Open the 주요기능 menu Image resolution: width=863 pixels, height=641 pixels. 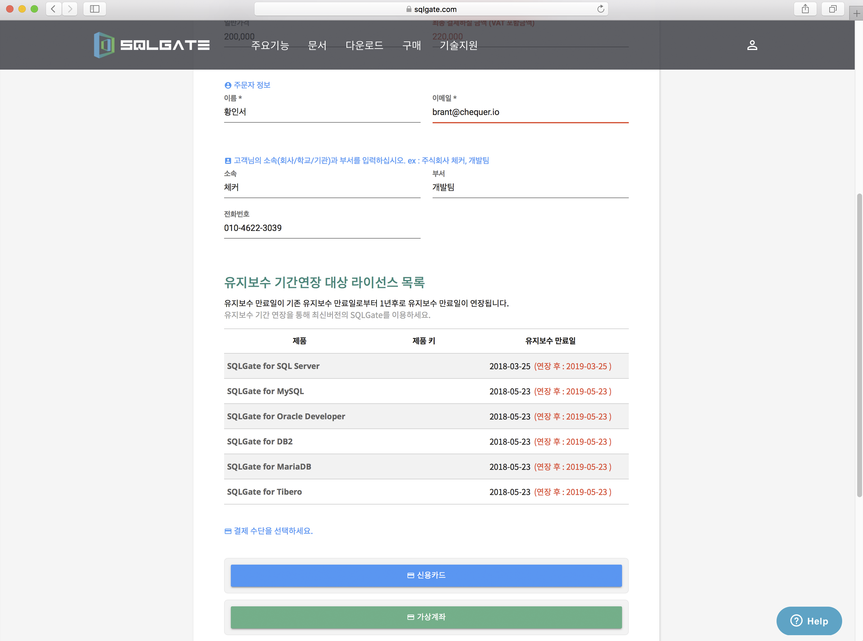(270, 45)
